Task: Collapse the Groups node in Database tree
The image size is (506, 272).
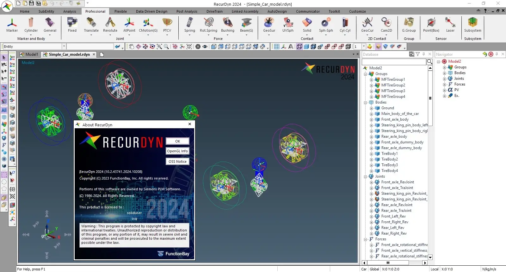Action: [x=365, y=74]
